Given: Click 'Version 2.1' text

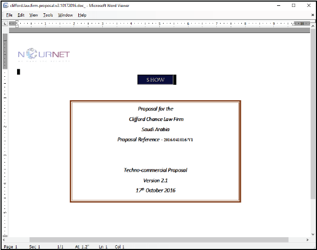Looking at the screenshot, I should pyautogui.click(x=155, y=180).
